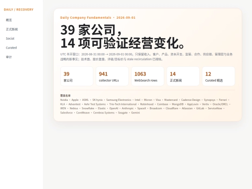The height and width of the screenshot is (189, 252).
Task: Go to 正式新闻 in the sidebar
Action: 12,29
